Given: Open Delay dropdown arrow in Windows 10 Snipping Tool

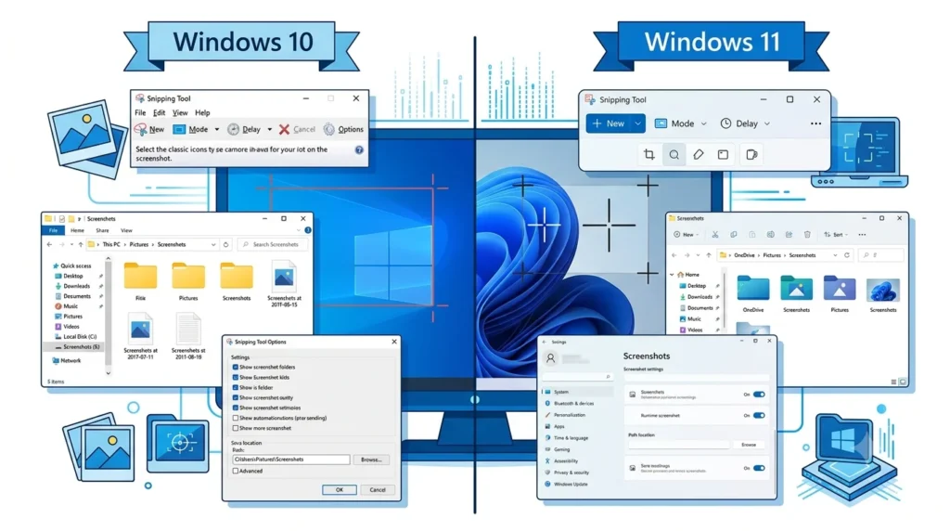Looking at the screenshot, I should pos(270,129).
